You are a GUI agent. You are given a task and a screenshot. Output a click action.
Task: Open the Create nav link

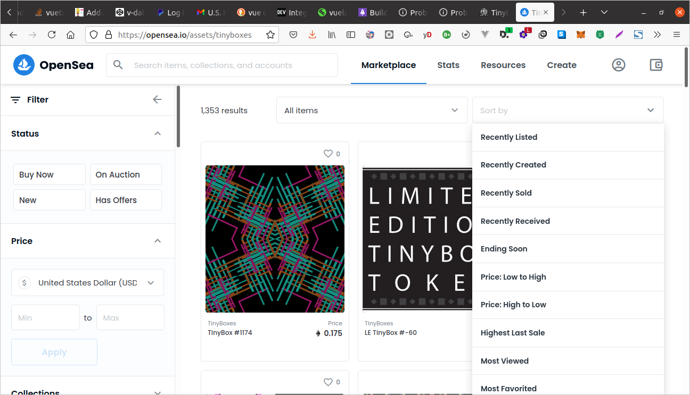point(562,65)
